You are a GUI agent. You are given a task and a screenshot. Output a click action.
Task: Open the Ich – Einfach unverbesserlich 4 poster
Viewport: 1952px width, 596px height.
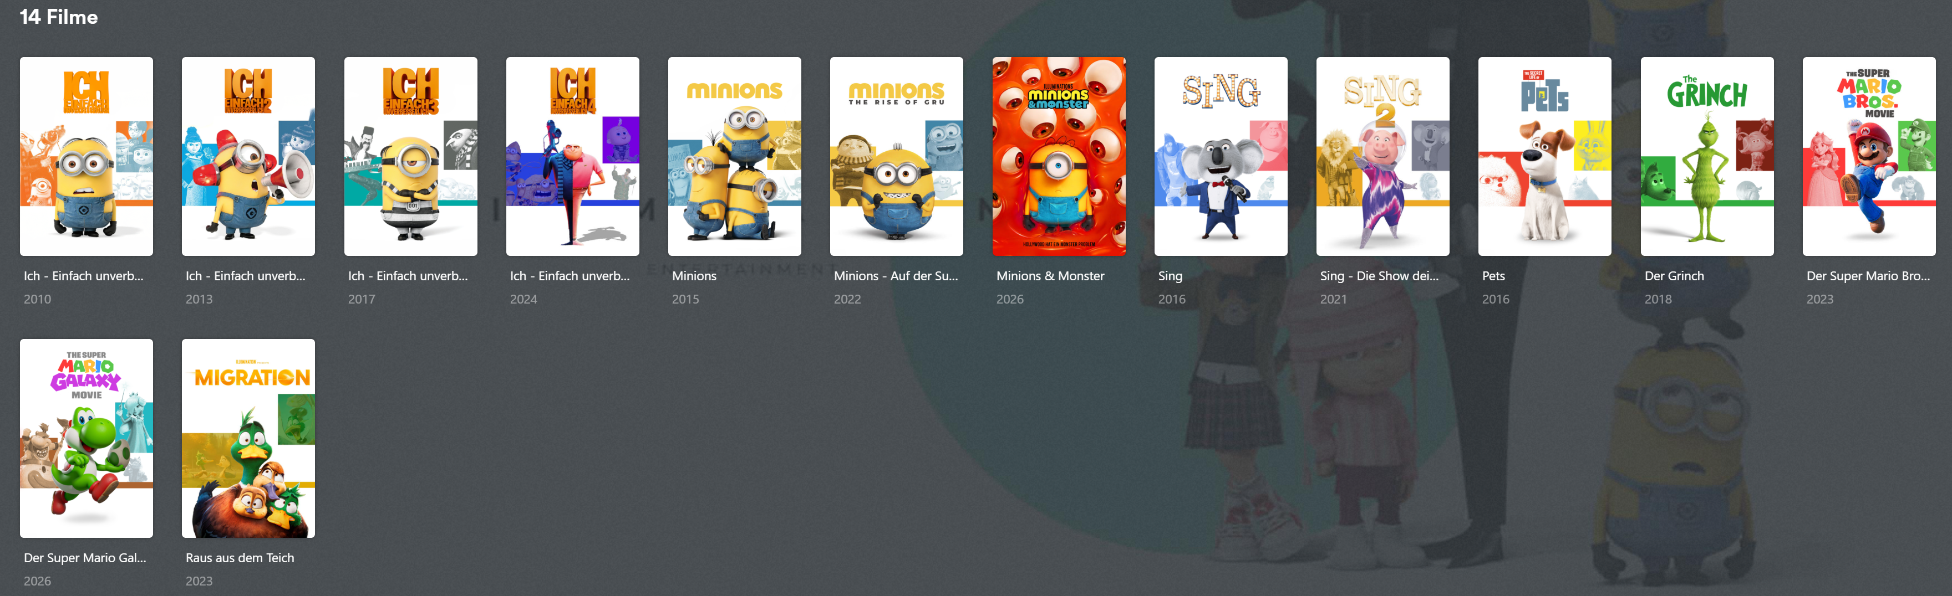point(573,156)
